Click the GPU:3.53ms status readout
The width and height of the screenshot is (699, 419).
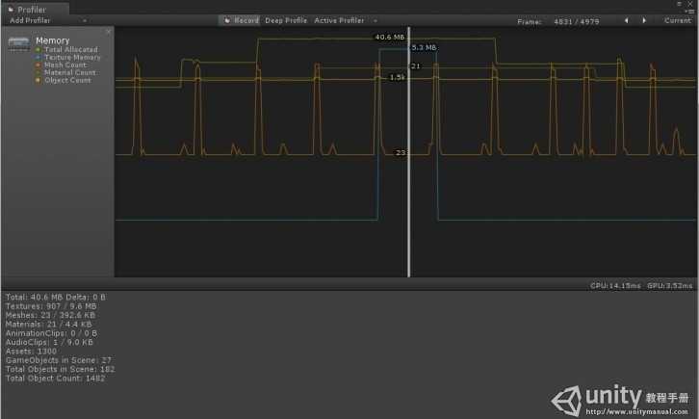click(670, 286)
